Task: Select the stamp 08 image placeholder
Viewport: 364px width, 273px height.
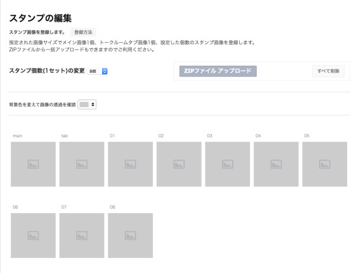Action: point(130,235)
